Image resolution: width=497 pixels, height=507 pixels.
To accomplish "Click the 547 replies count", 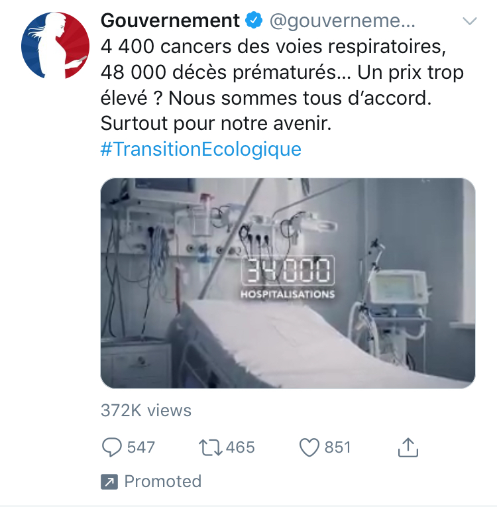I will point(141,447).
